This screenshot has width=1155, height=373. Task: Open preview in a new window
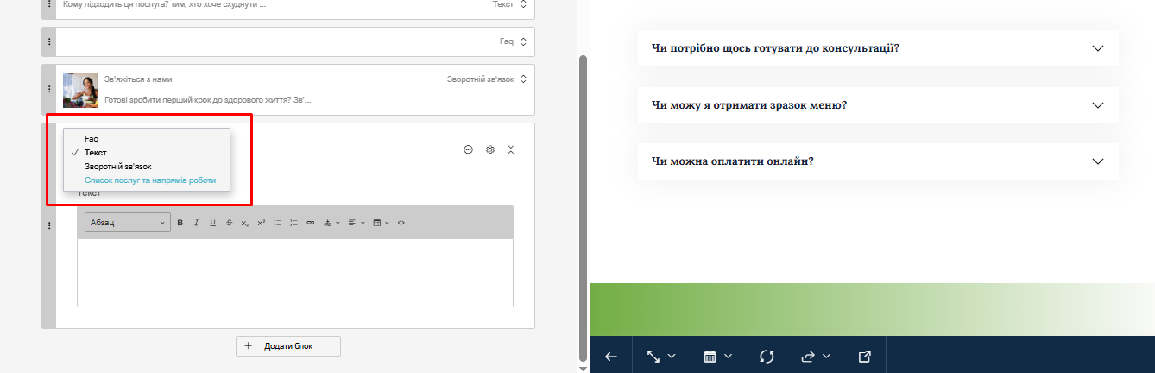[x=865, y=356]
